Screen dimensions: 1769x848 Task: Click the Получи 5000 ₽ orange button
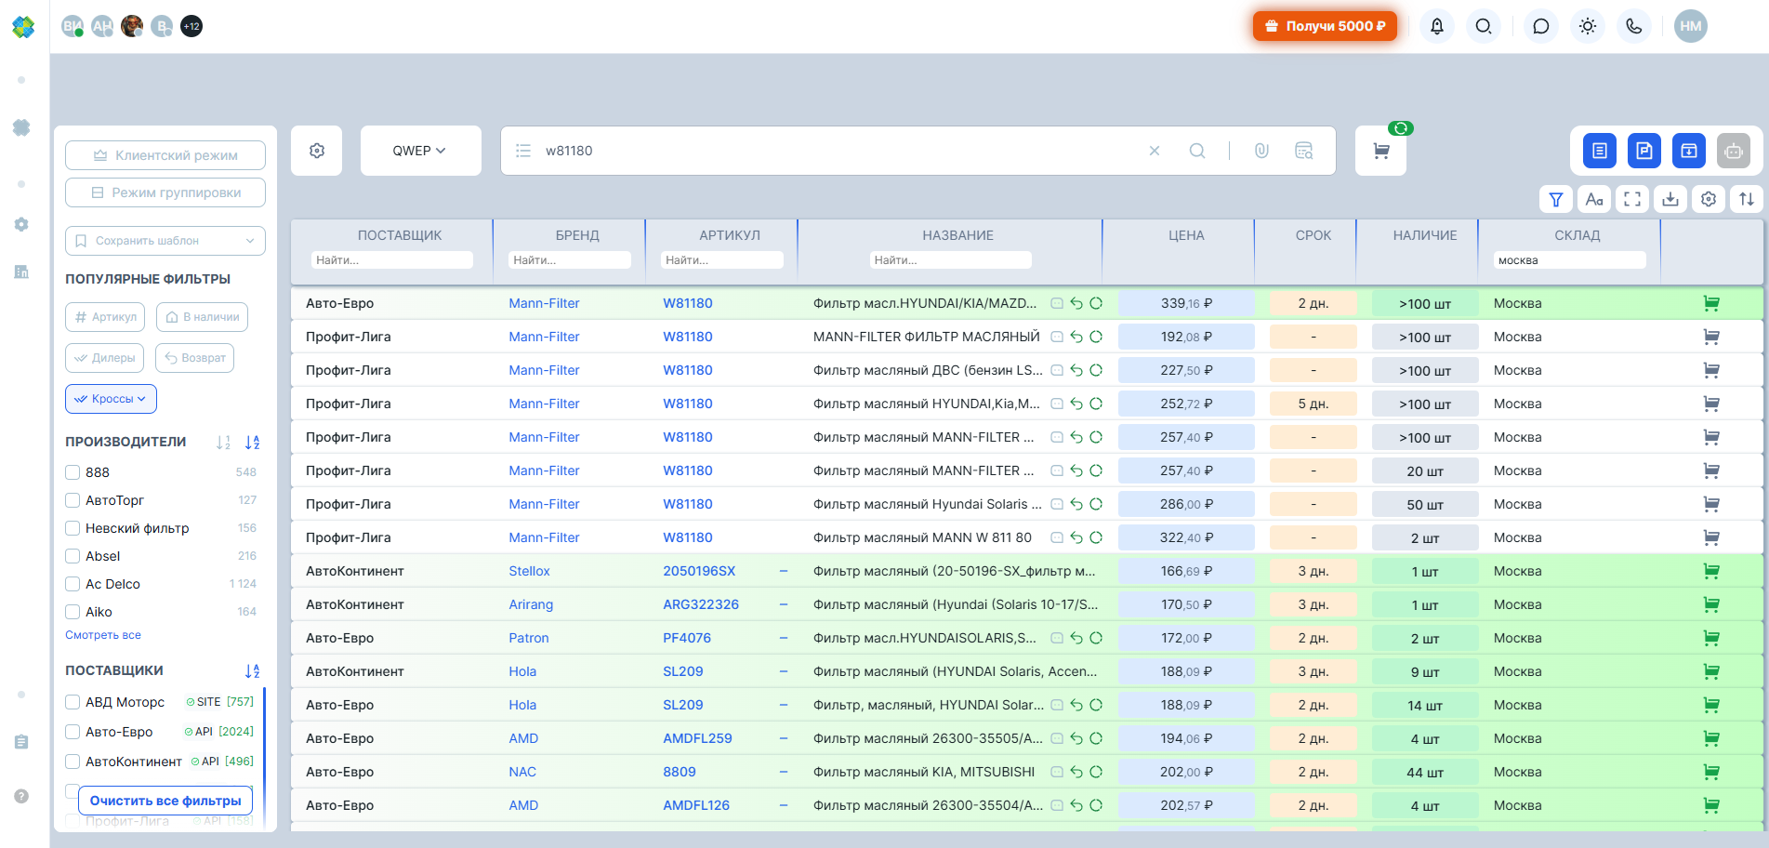[x=1325, y=26]
